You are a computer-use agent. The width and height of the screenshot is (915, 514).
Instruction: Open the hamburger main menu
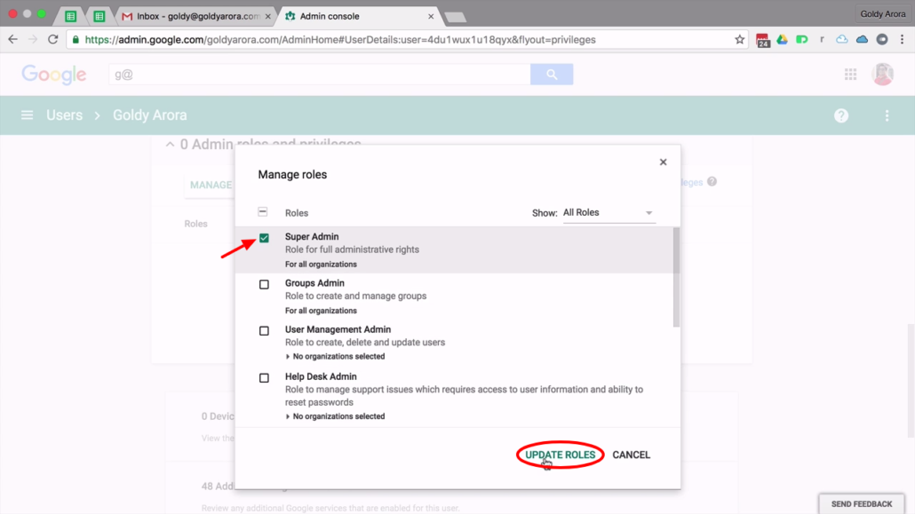pyautogui.click(x=27, y=115)
